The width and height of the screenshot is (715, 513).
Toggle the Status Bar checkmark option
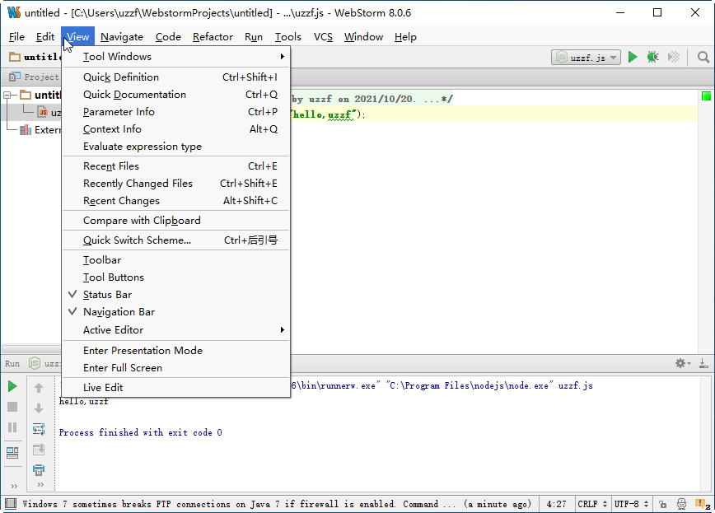point(175,295)
